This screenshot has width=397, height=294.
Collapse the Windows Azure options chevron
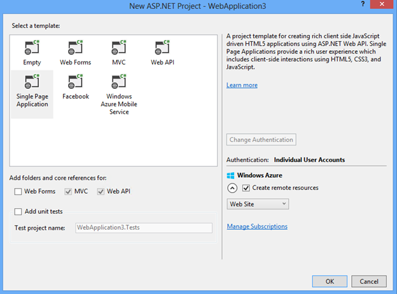pos(232,188)
